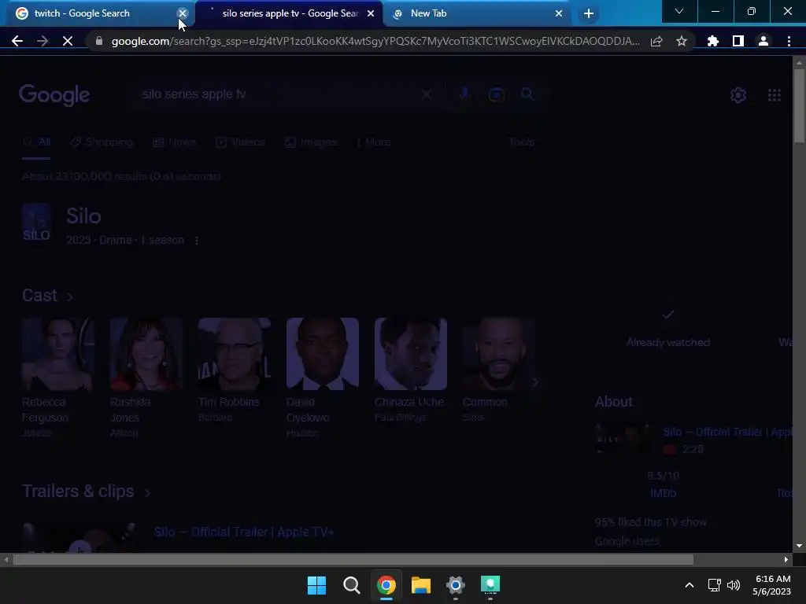The width and height of the screenshot is (806, 604).
Task: Show hidden system tray icons
Action: point(690,585)
